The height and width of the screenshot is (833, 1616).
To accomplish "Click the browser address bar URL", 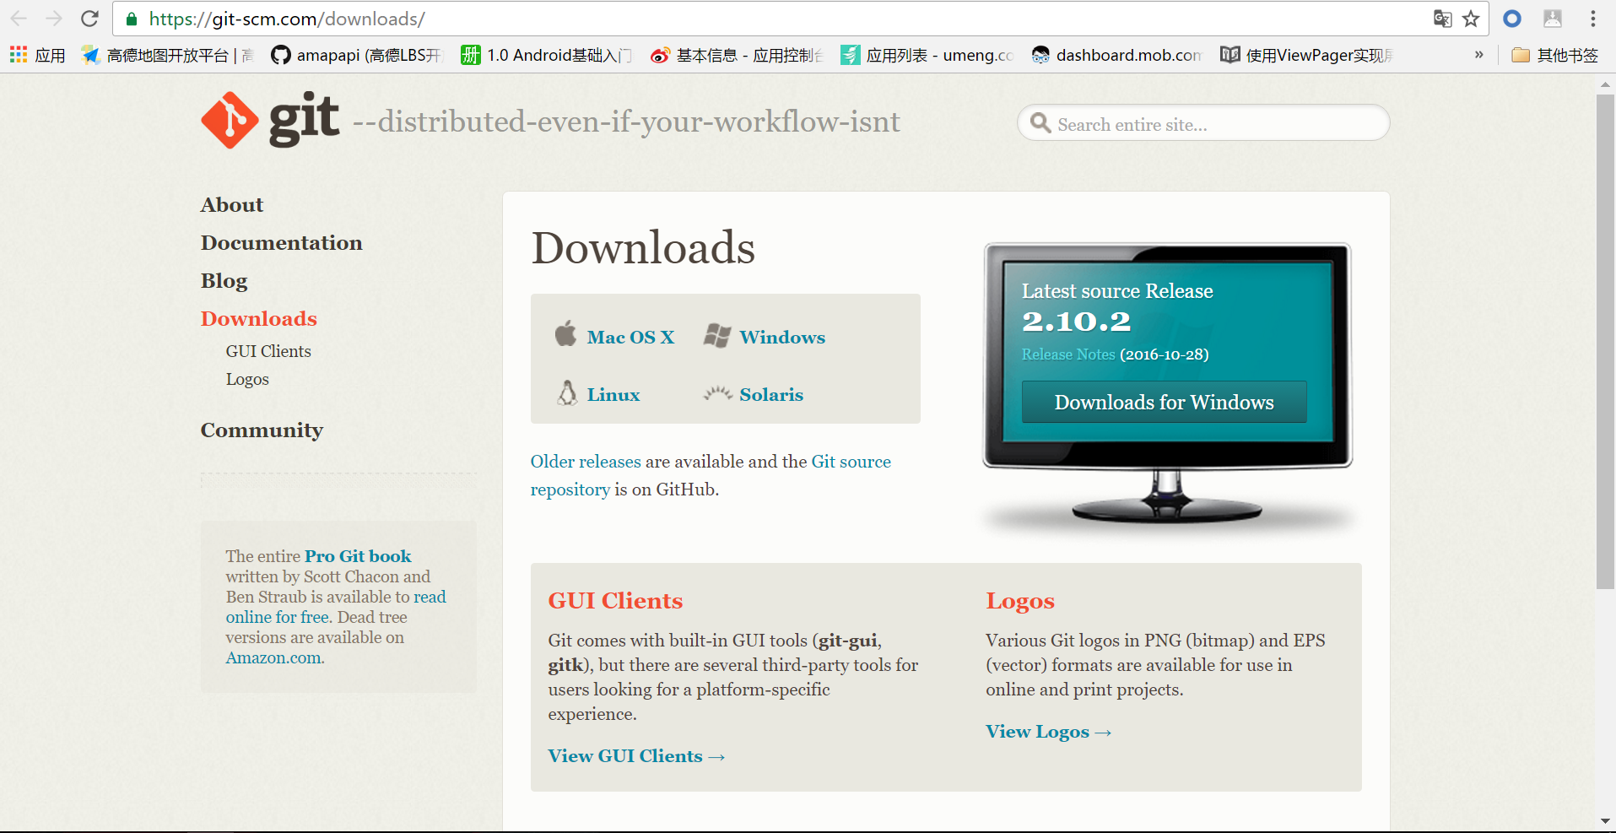I will pos(287,19).
